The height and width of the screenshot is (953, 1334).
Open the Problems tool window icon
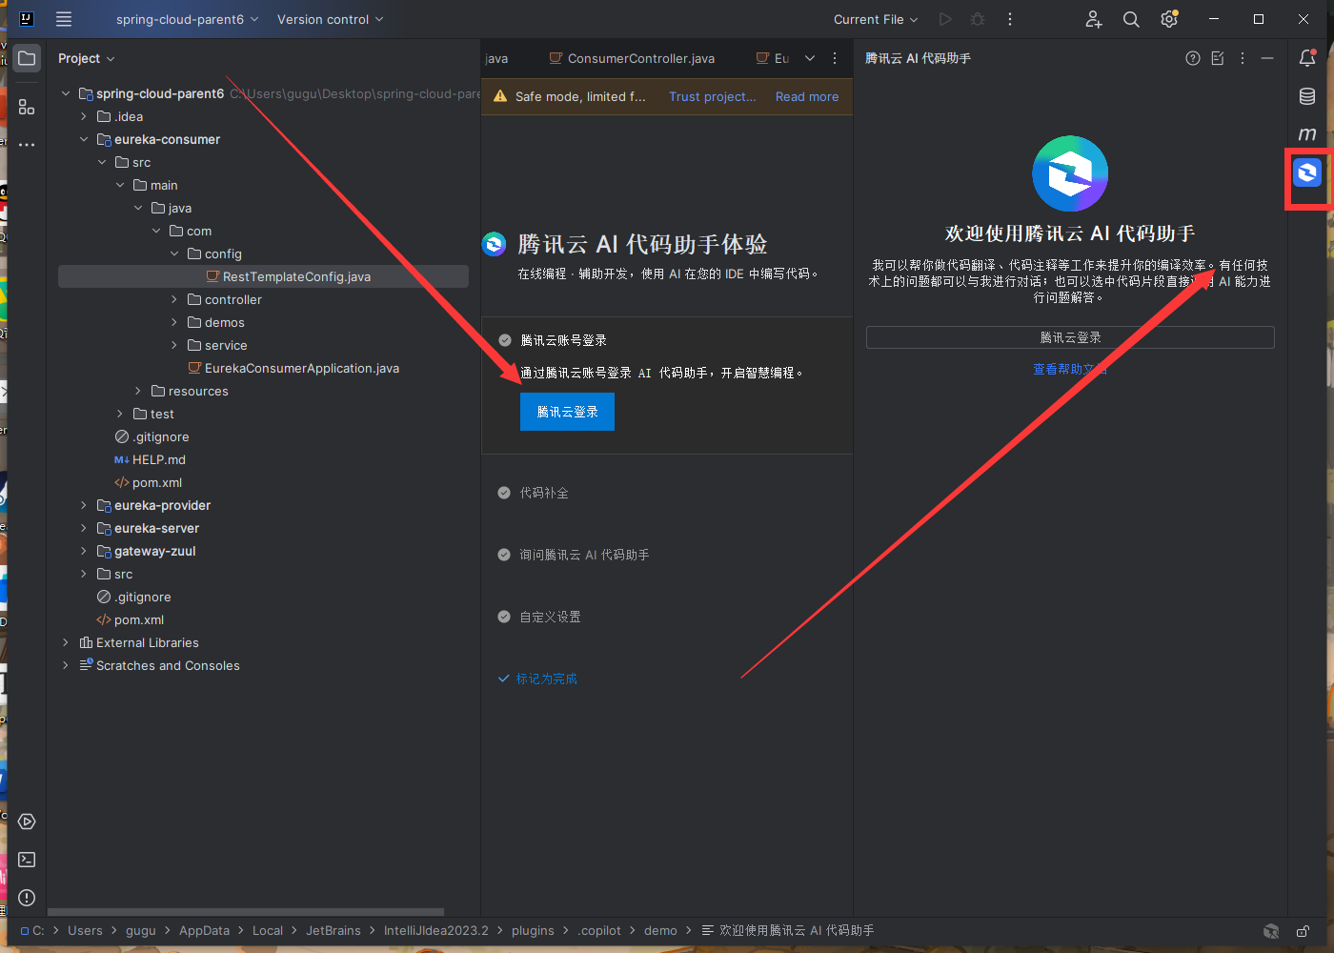pos(27,898)
